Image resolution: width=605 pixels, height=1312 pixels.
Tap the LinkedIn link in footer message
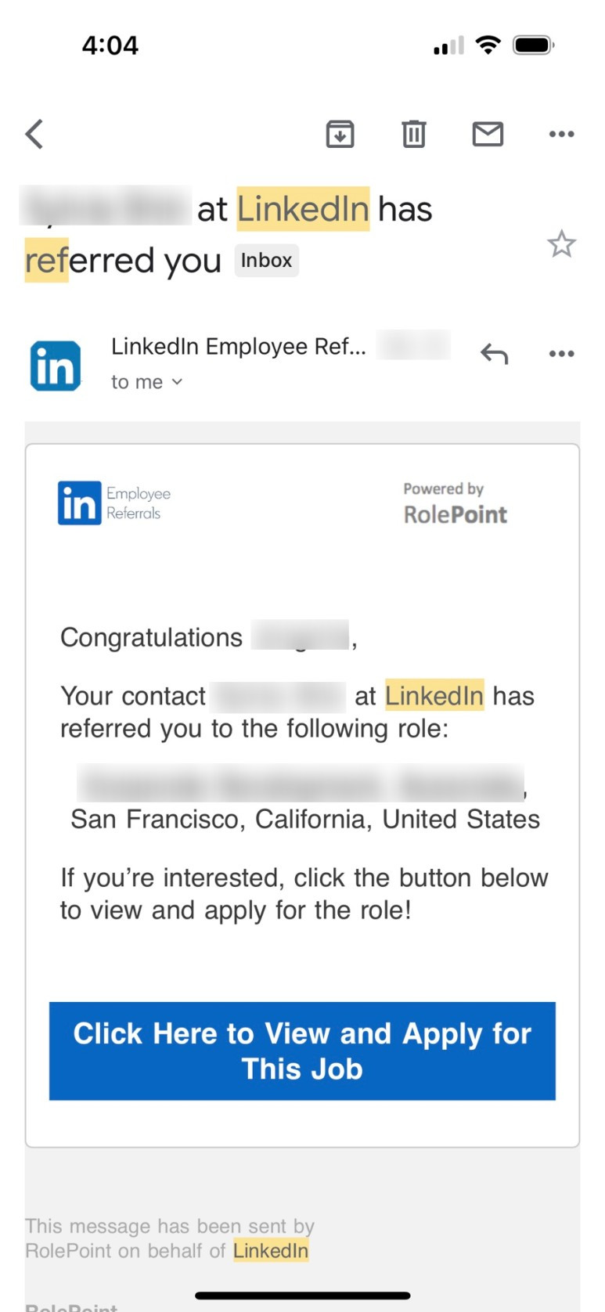pyautogui.click(x=271, y=1250)
